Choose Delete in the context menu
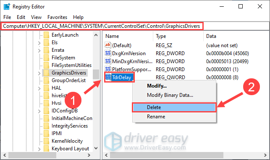Viewport: 270px width, 160px height. (174, 107)
